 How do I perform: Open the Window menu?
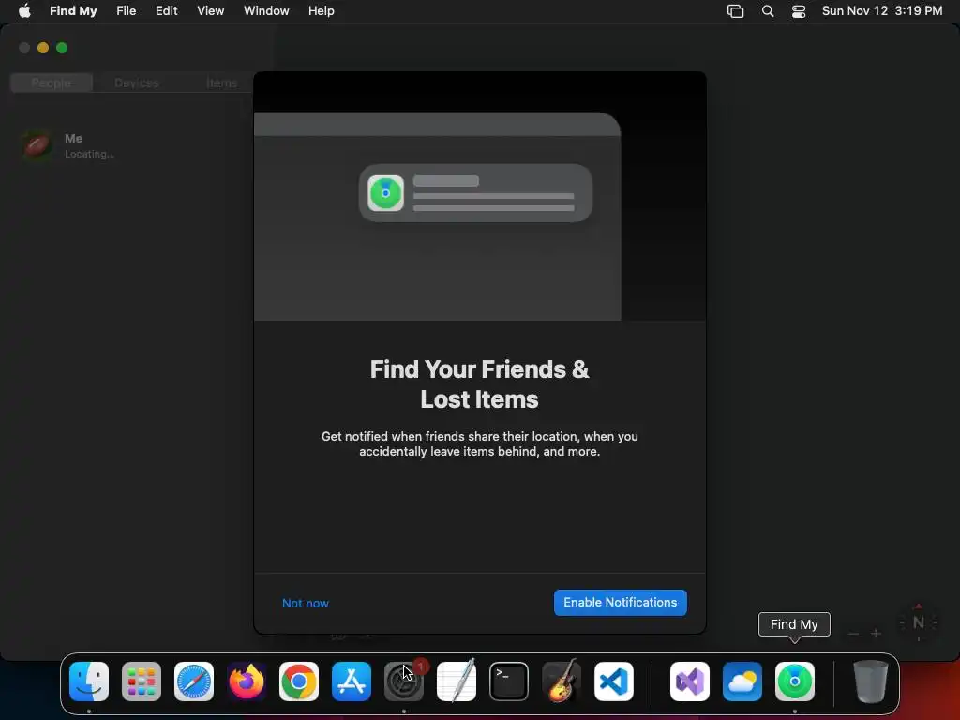point(266,11)
